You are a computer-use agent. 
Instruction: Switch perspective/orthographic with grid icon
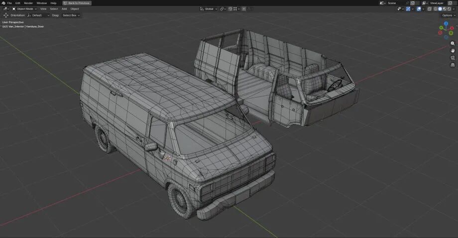[x=453, y=65]
